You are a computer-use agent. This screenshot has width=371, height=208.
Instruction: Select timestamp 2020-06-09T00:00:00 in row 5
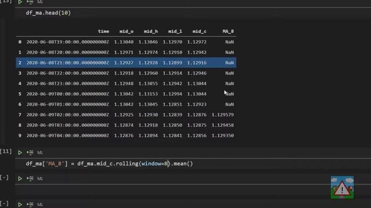[68, 94]
